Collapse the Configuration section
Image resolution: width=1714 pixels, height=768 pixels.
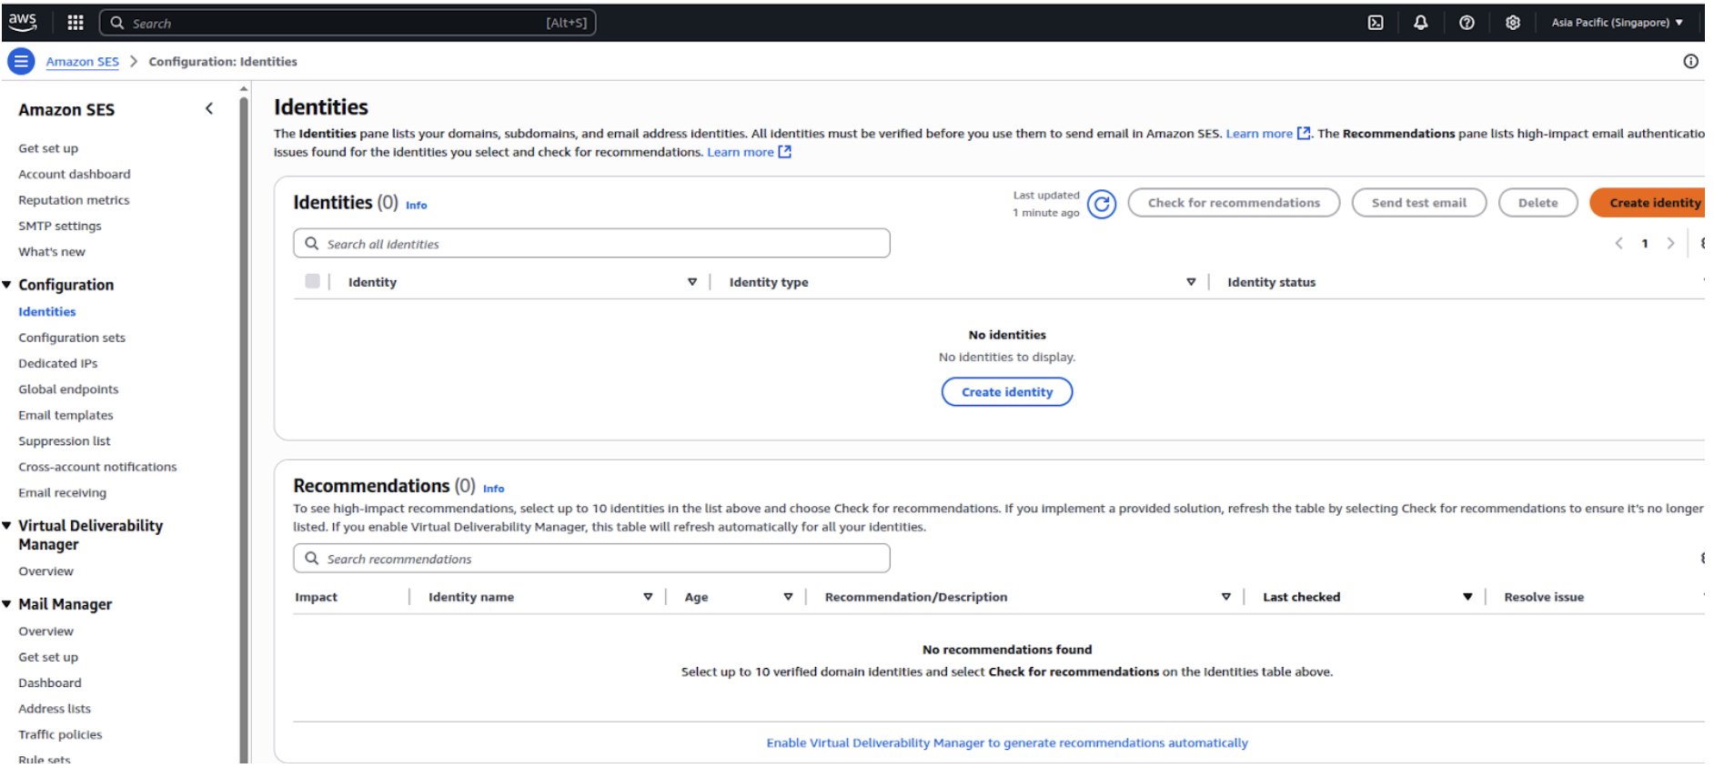tap(7, 285)
